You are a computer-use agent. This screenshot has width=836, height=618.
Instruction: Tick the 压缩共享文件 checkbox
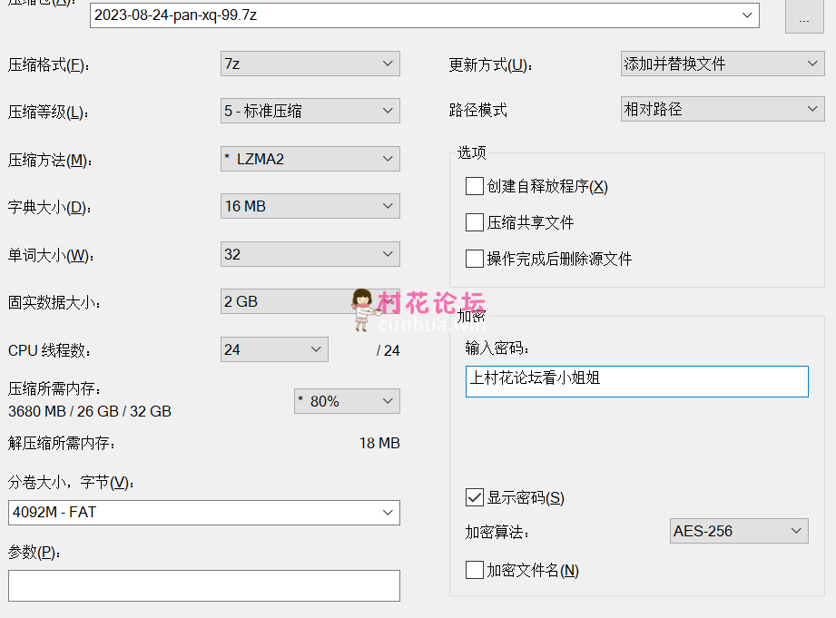pyautogui.click(x=475, y=222)
